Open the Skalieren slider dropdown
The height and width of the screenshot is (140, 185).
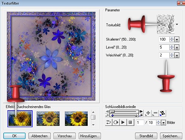177,40
